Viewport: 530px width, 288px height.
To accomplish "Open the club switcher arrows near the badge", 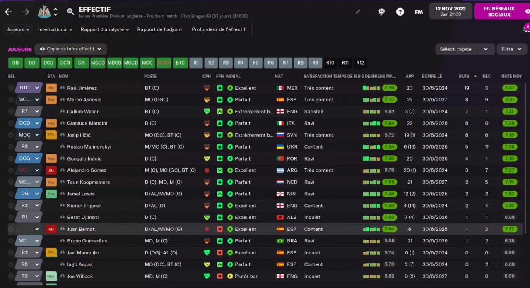I will [55, 12].
